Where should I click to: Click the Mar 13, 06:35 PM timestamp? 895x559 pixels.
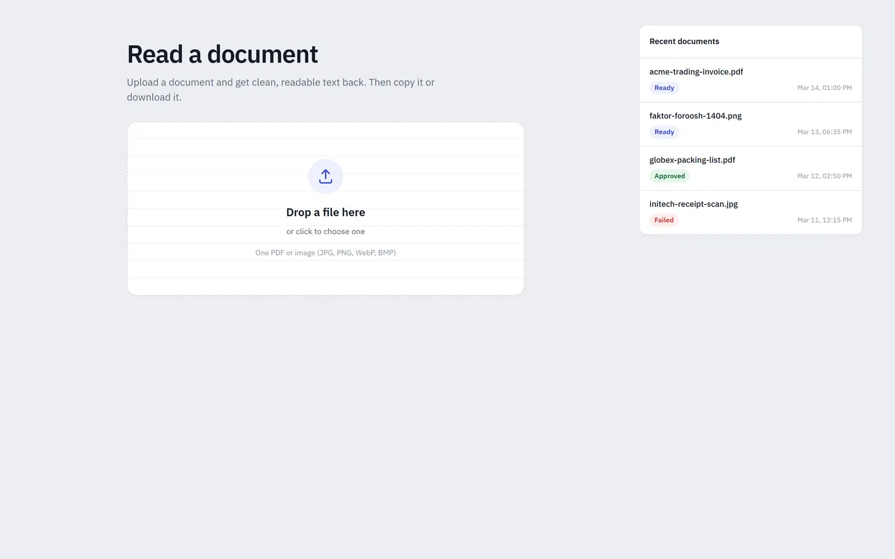pyautogui.click(x=825, y=132)
